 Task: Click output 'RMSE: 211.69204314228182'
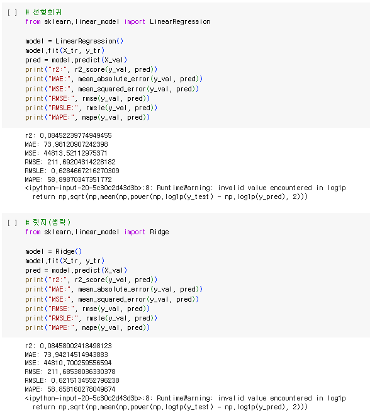[70, 162]
